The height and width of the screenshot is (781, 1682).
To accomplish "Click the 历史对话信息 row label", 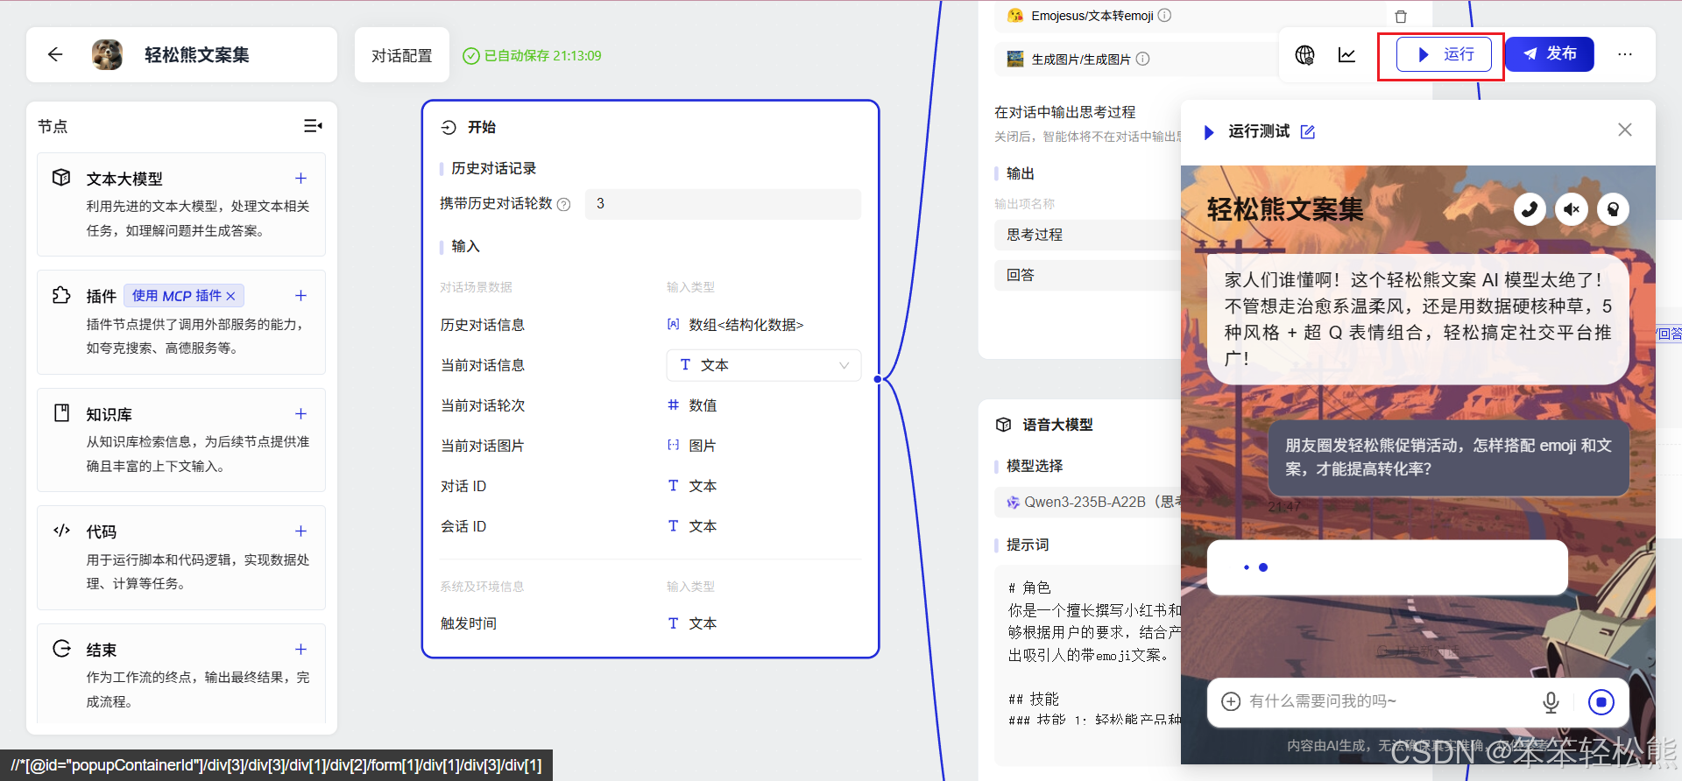I will coord(482,325).
